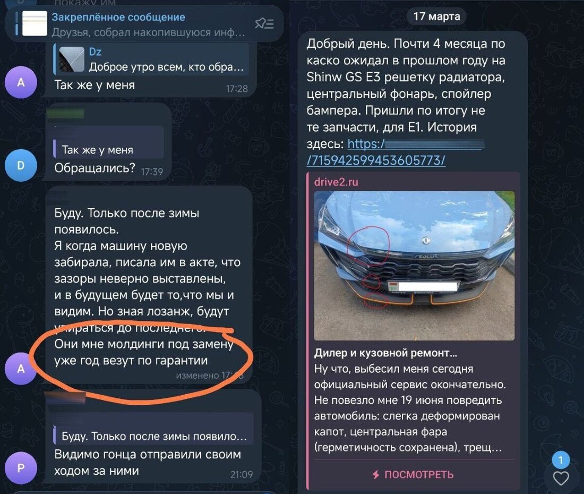Viewport: 584px width, 494px height.
Task: Click the lightning icon beside ПОСМОТРЕТЬ
Action: pyautogui.click(x=376, y=475)
